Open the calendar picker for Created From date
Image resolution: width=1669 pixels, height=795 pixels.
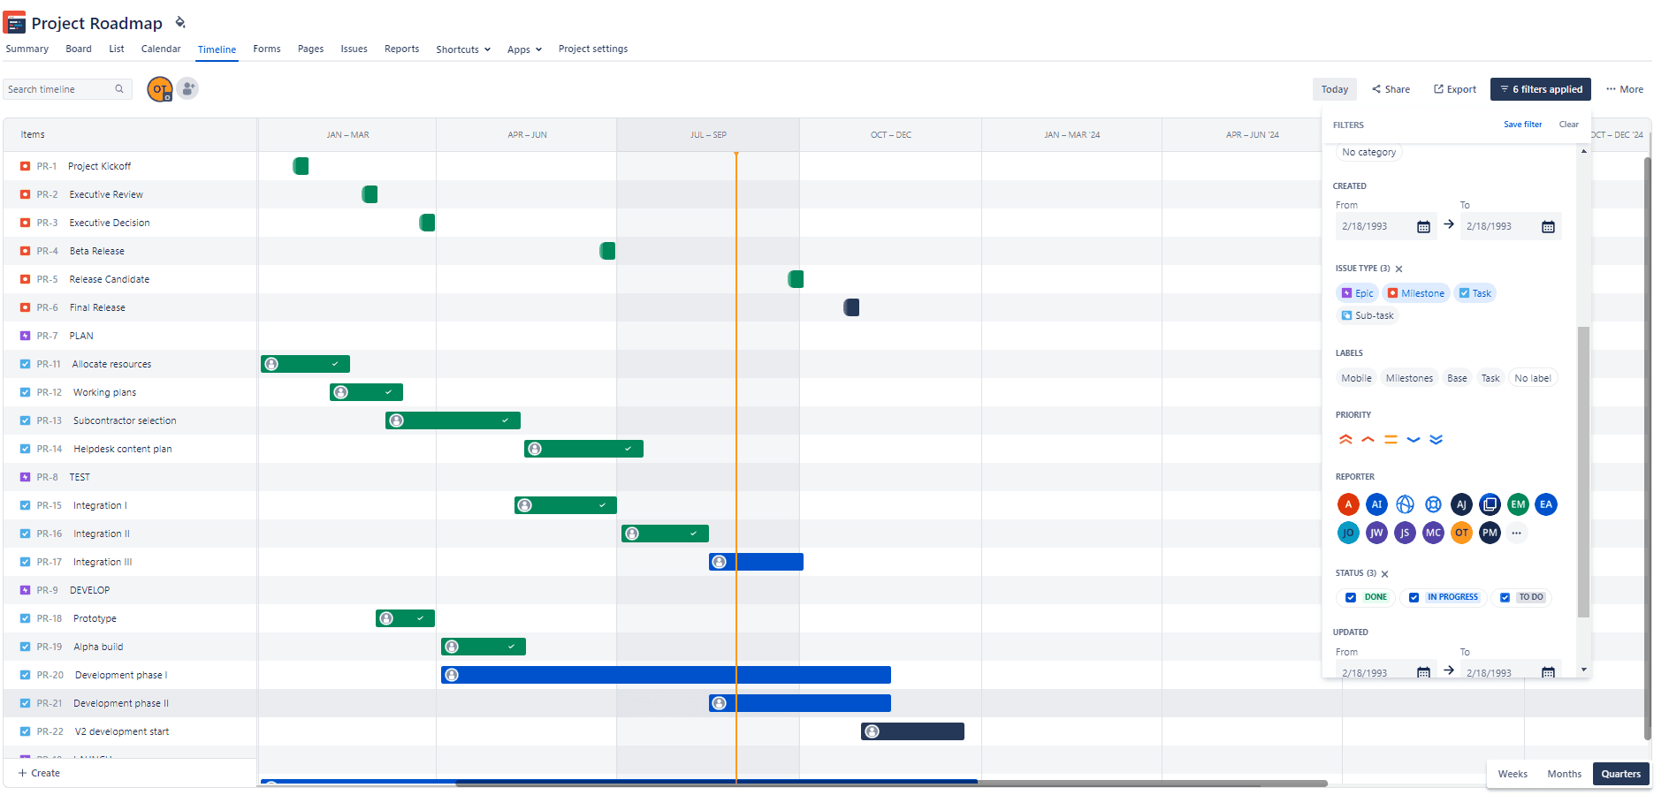coord(1423,226)
